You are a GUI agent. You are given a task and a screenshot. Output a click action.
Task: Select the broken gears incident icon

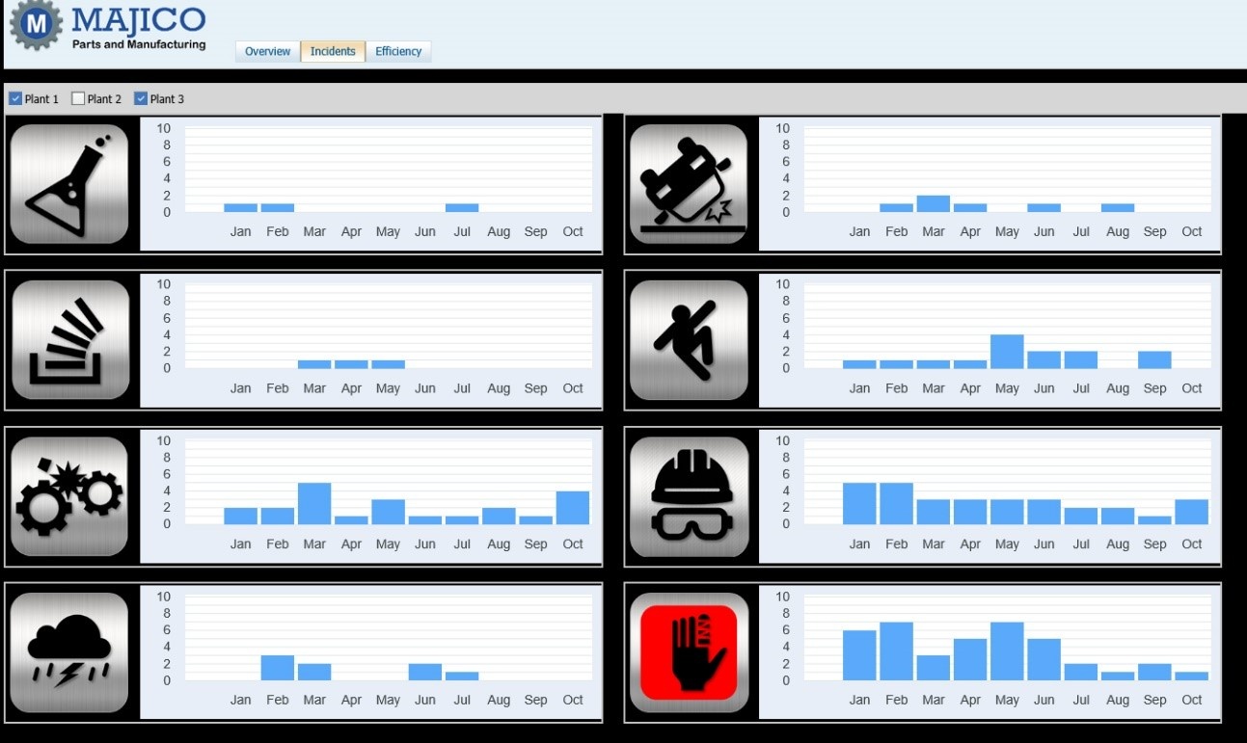point(69,496)
